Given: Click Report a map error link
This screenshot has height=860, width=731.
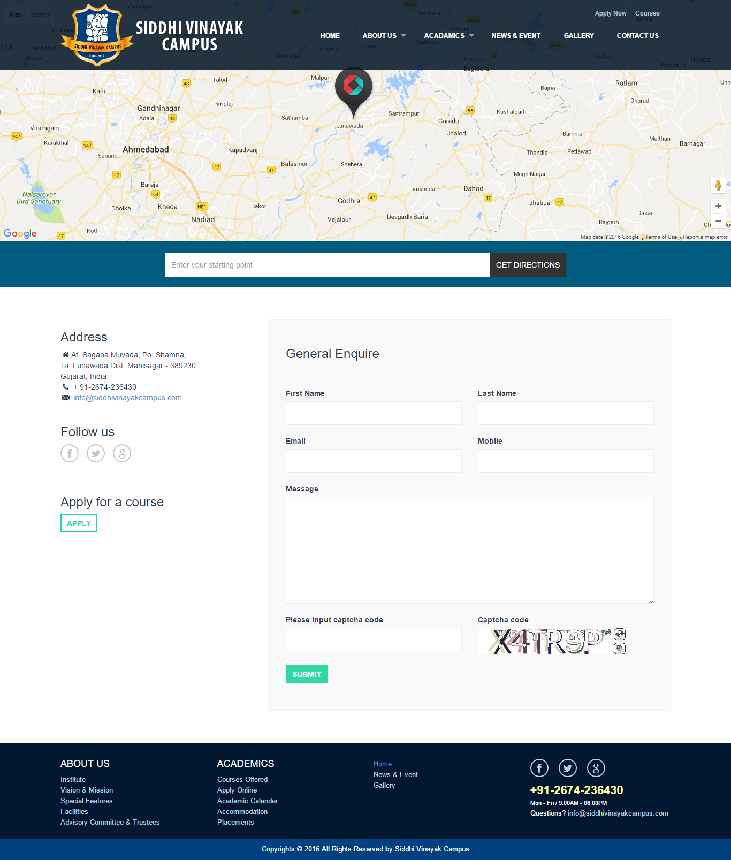Looking at the screenshot, I should (x=705, y=237).
